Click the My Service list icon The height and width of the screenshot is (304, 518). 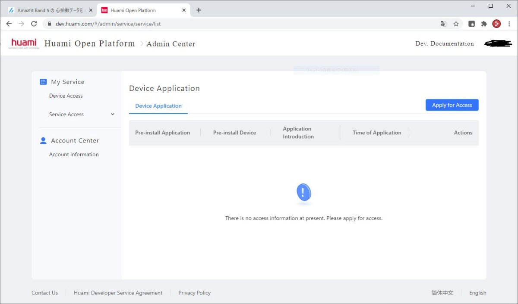tap(43, 82)
